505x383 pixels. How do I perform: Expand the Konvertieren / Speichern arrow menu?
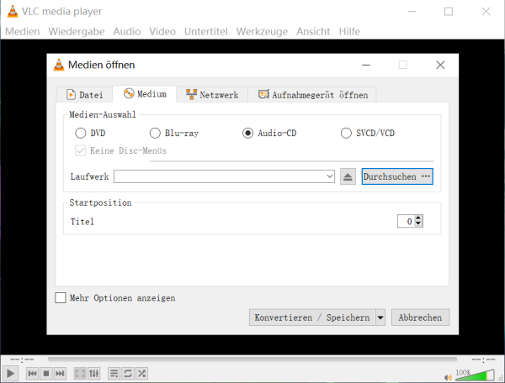[x=380, y=317]
